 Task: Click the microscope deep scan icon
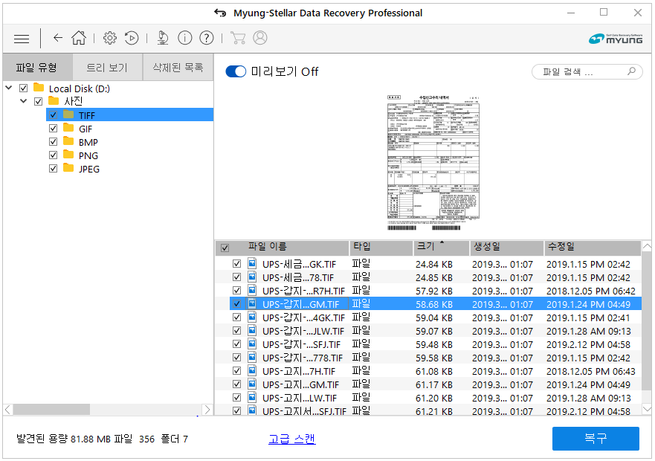click(163, 38)
